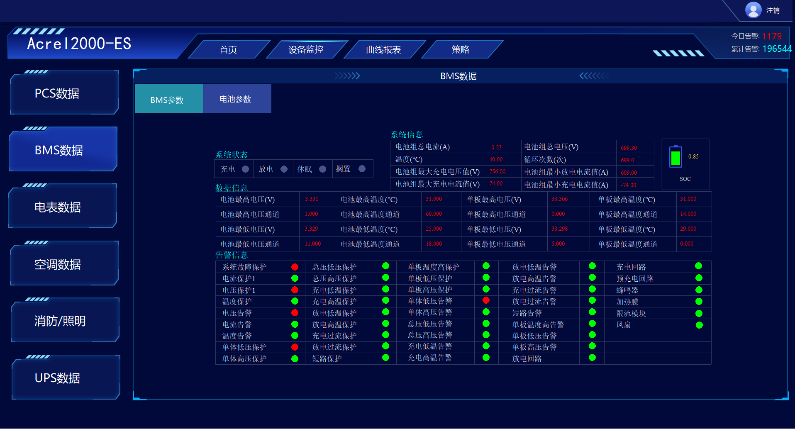Click the red 电压保护1 indicator
795x429 pixels.
tap(295, 290)
